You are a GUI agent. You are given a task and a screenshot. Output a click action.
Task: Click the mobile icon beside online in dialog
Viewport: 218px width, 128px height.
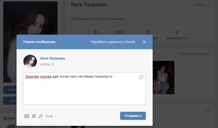(x=53, y=64)
